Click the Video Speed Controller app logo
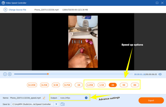The height and width of the screenshot is (107, 166). point(3,3)
